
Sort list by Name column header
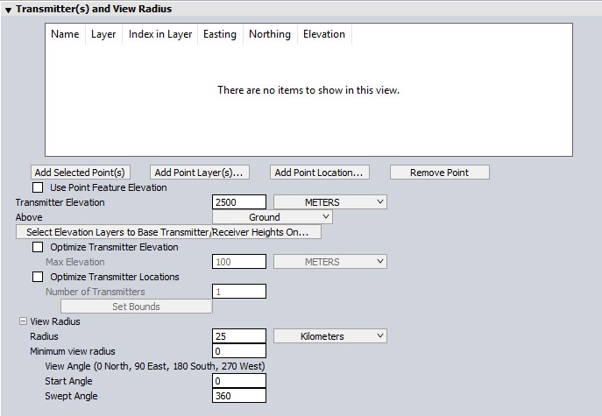(65, 34)
